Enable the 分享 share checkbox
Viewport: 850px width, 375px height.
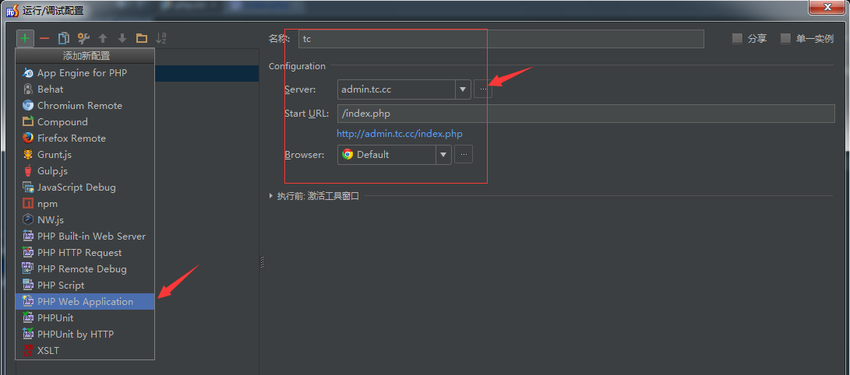click(737, 39)
